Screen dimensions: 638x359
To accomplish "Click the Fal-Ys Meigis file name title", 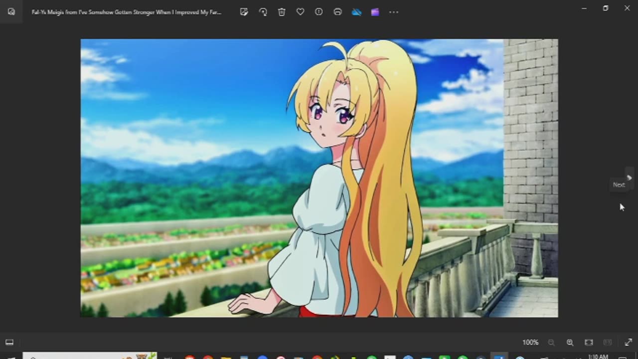I will (x=126, y=12).
